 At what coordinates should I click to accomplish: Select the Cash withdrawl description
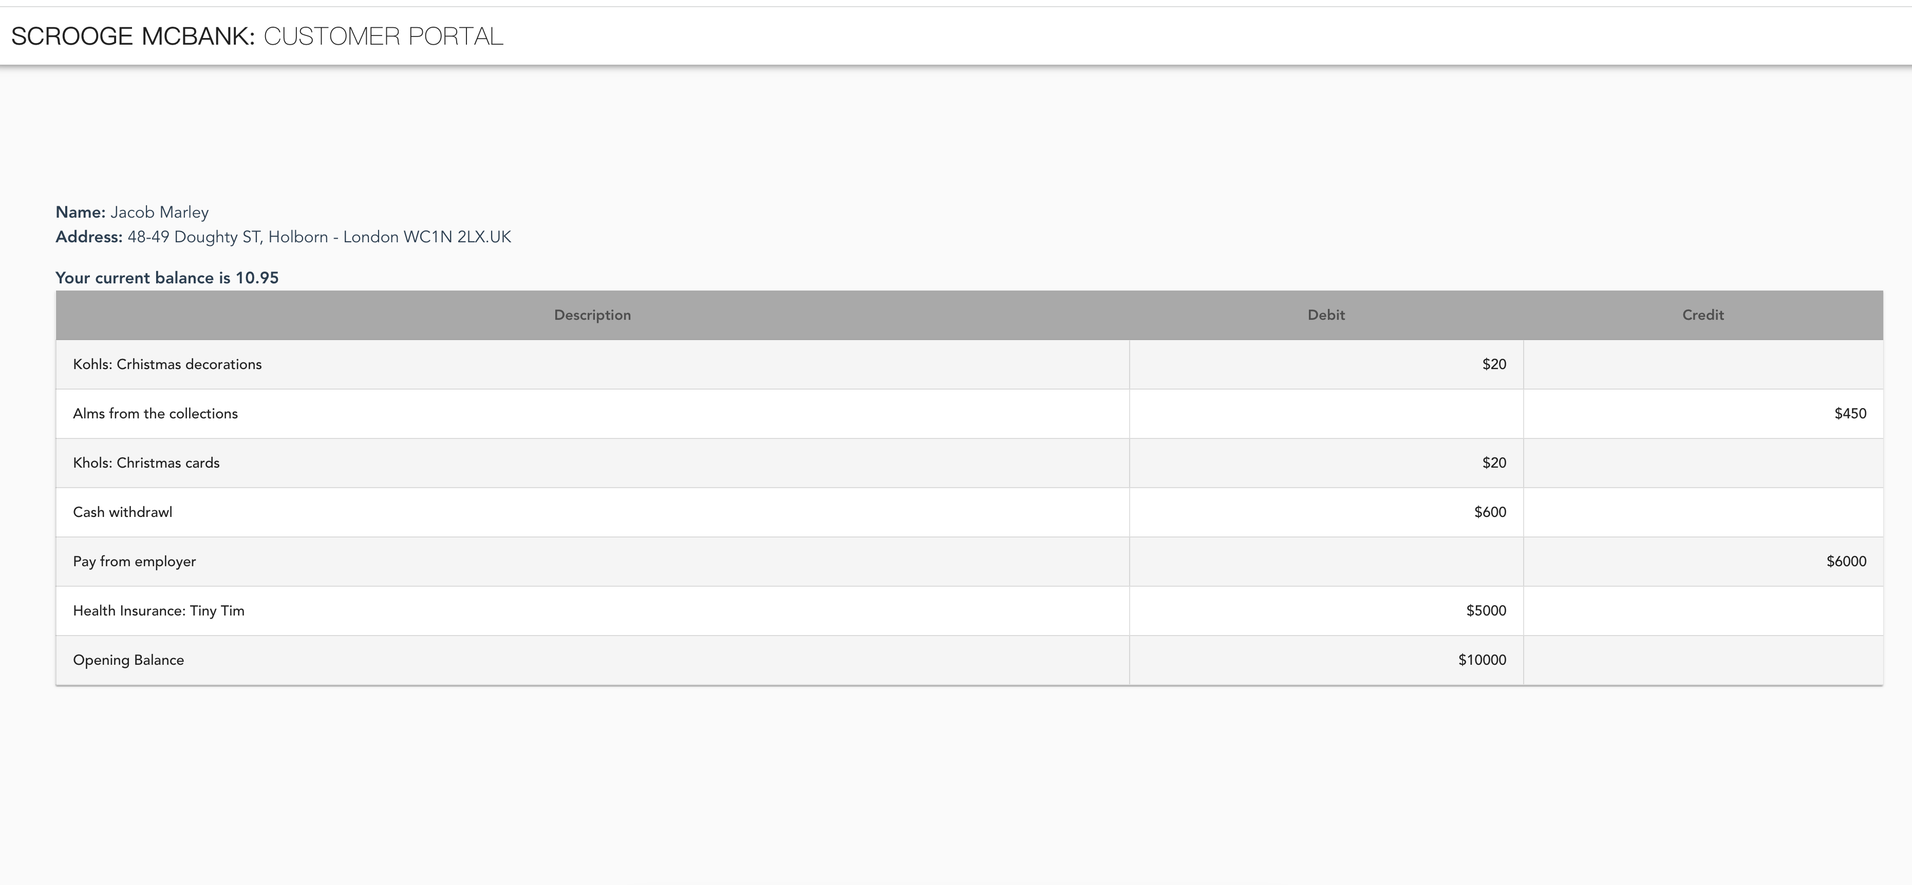[122, 512]
